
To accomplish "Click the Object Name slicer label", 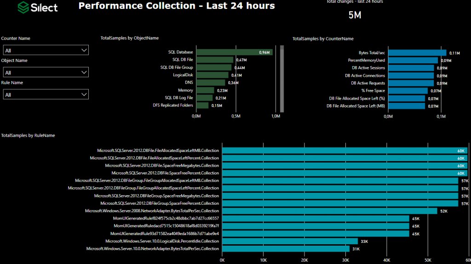I will click(x=14, y=61).
